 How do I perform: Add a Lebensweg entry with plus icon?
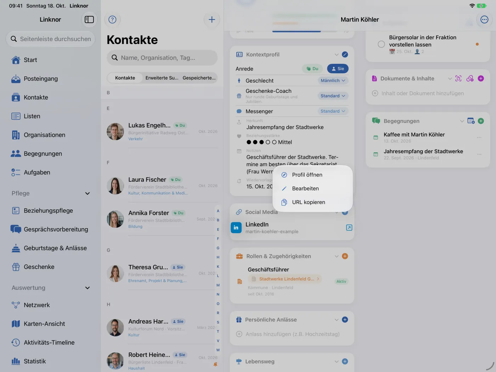coord(345,361)
